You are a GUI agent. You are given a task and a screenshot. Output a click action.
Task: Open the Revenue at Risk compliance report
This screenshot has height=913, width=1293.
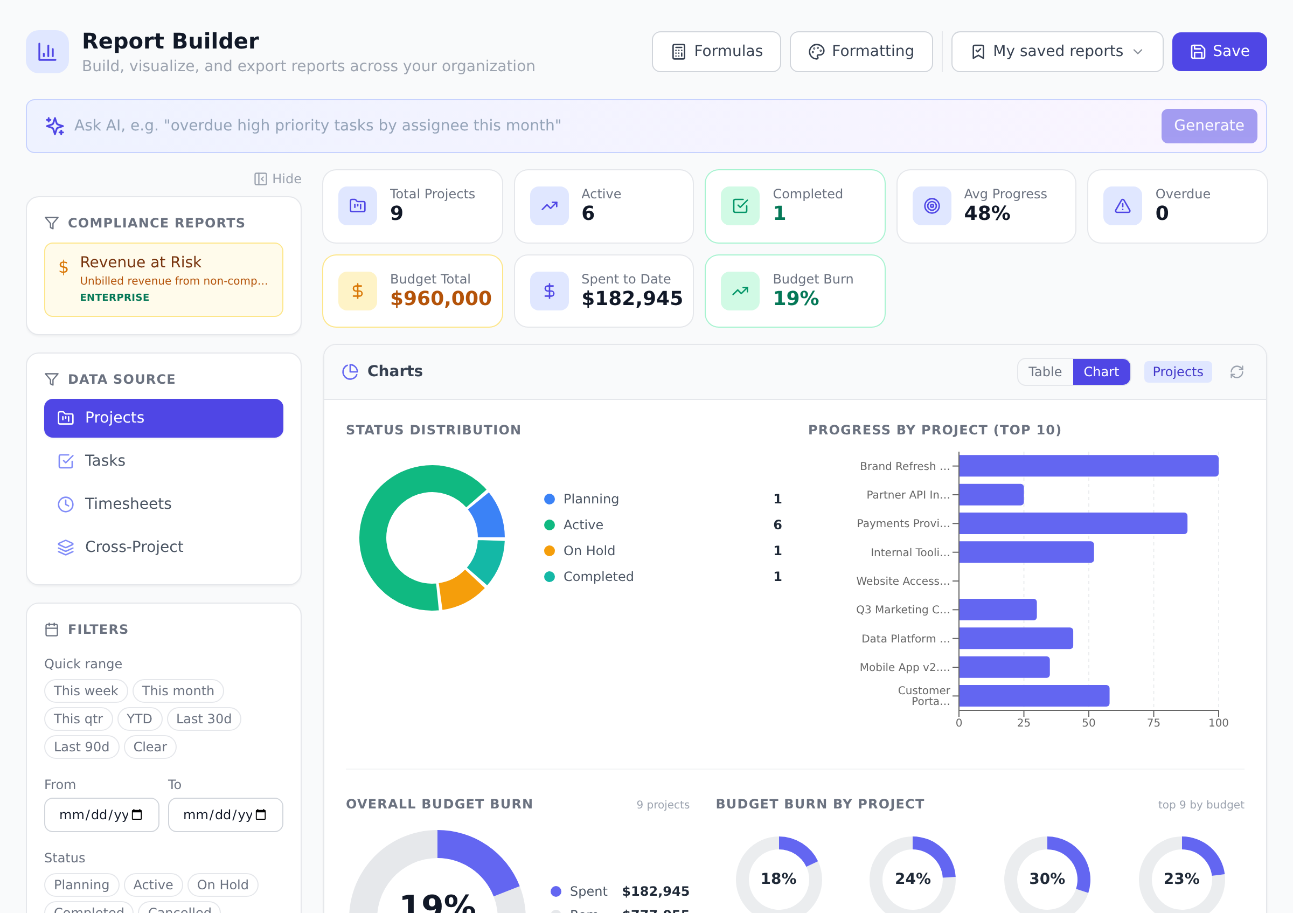(164, 280)
